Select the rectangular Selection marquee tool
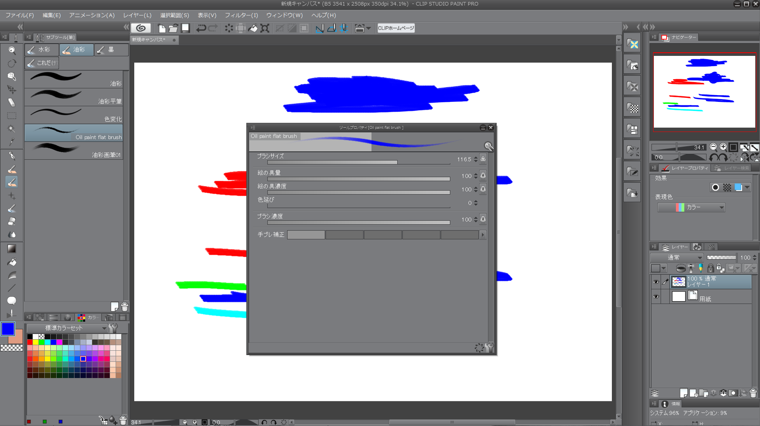Screen dimensions: 760x426 click(12, 116)
